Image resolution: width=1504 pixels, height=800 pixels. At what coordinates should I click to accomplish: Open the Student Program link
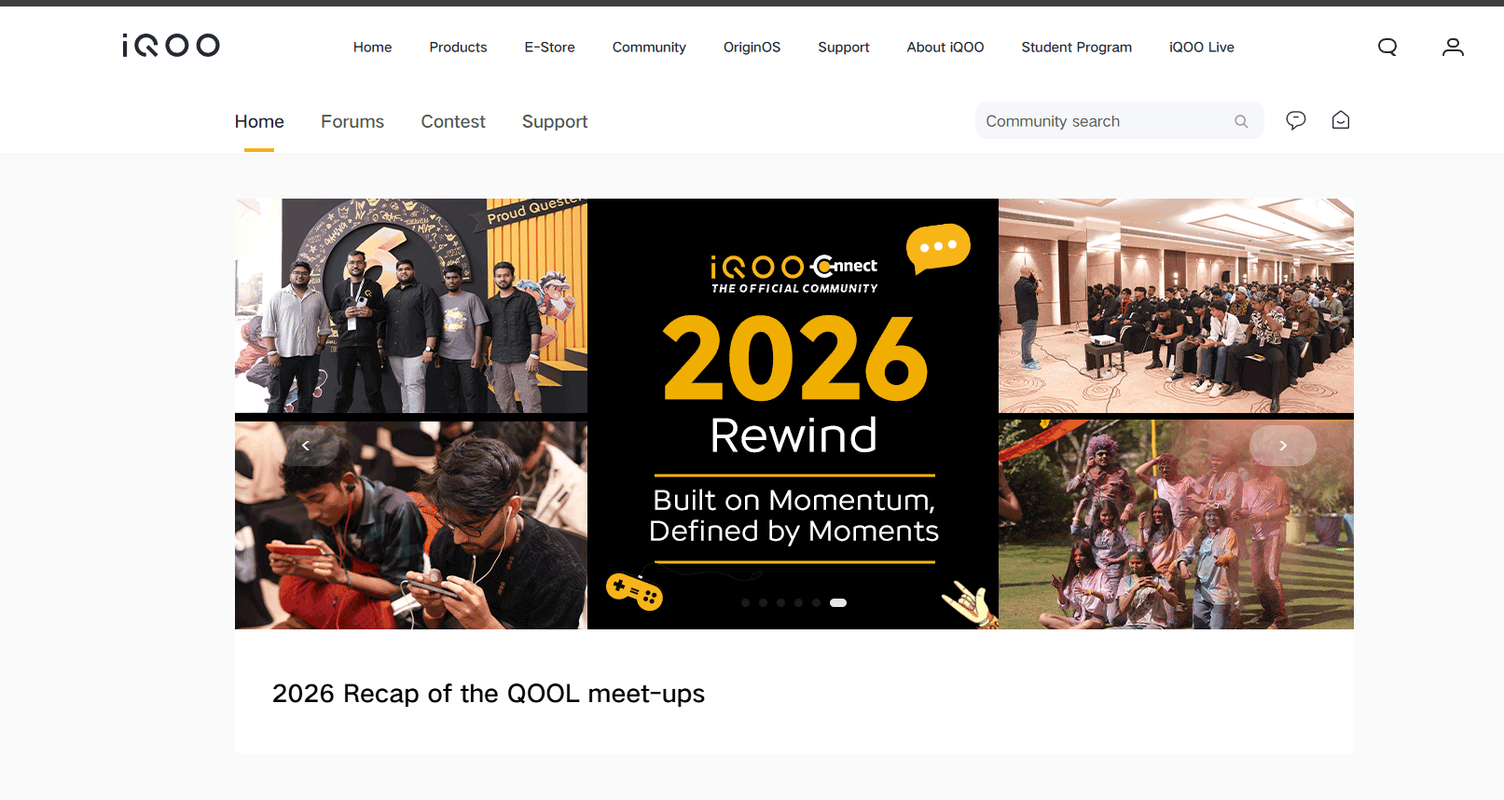click(x=1077, y=47)
